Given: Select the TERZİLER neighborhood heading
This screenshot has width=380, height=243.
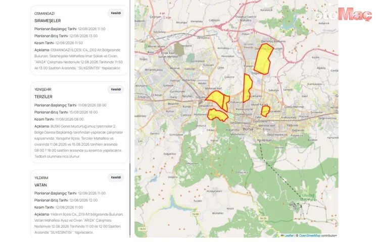Looking at the screenshot, I should tap(43, 97).
